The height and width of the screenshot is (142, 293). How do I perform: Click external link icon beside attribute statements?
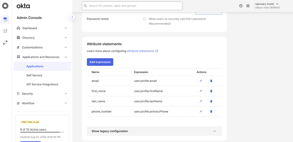coord(157,51)
